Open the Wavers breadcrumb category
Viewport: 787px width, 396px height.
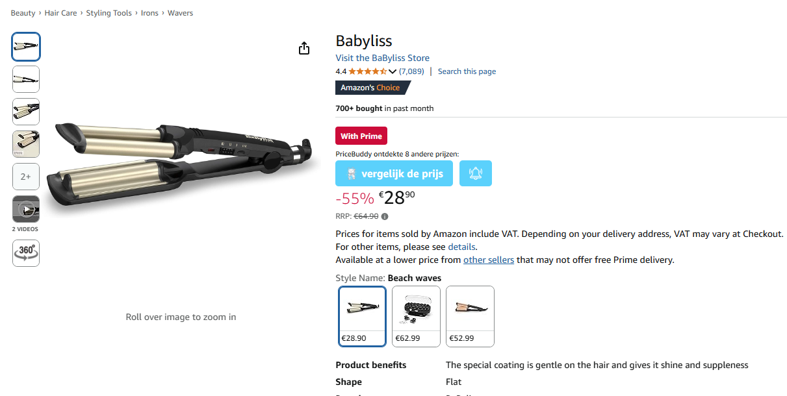pos(180,12)
